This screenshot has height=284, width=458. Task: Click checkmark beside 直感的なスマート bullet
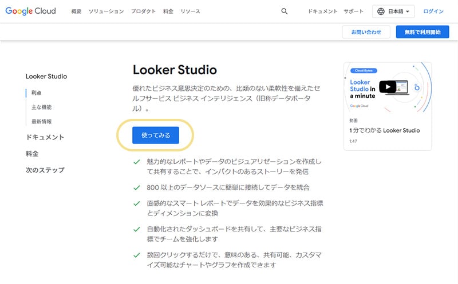point(137,203)
